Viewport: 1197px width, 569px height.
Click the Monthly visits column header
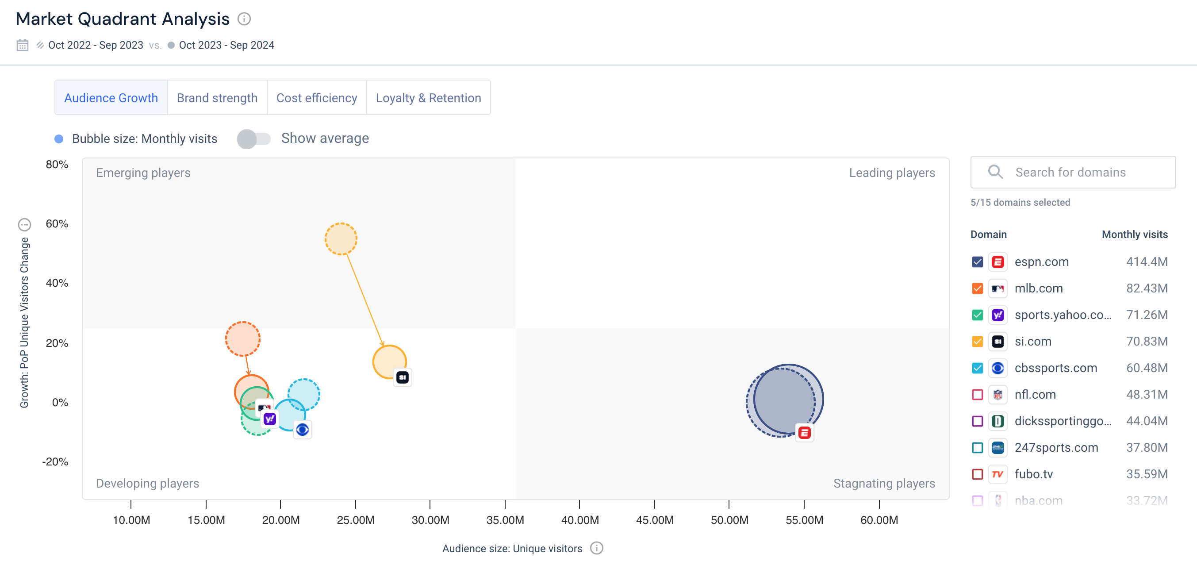click(1134, 235)
